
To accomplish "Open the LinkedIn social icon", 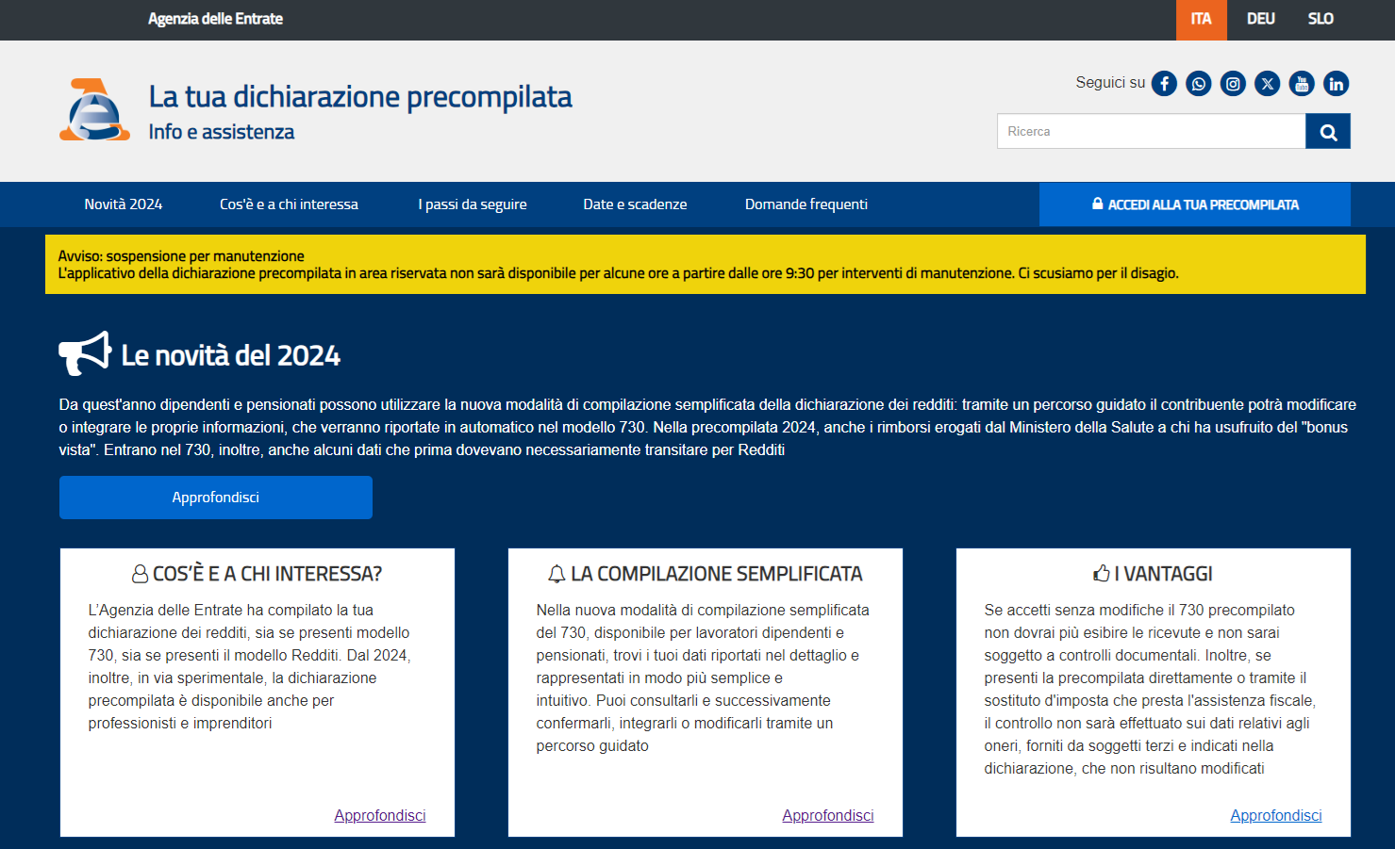I will pyautogui.click(x=1336, y=84).
